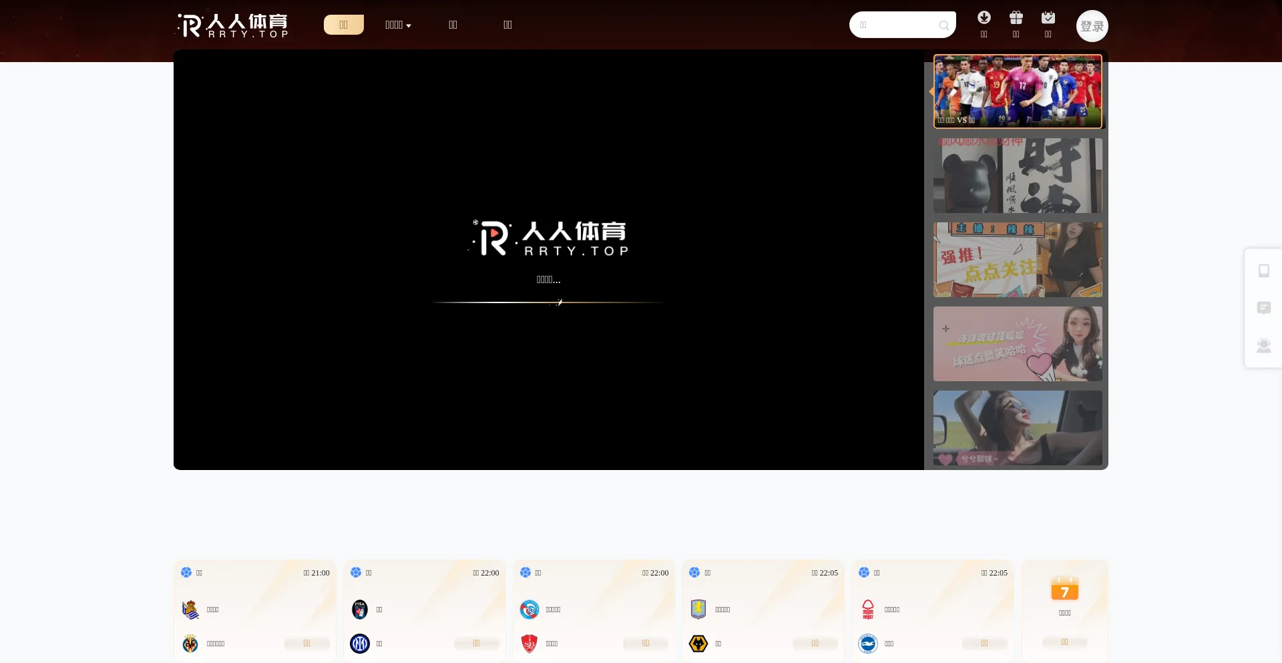
Task: Click the loading progress bar in video player
Action: [548, 302]
